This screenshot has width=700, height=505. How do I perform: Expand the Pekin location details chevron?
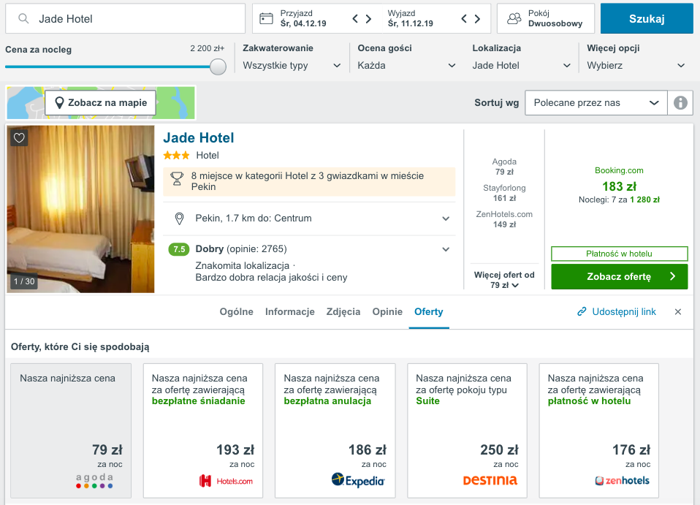click(446, 219)
